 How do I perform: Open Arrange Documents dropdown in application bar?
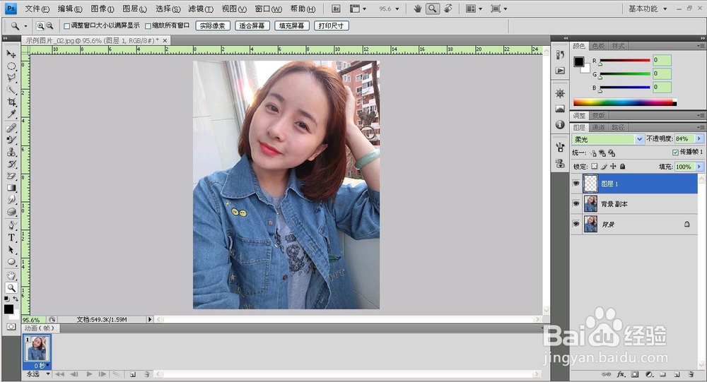pos(474,8)
